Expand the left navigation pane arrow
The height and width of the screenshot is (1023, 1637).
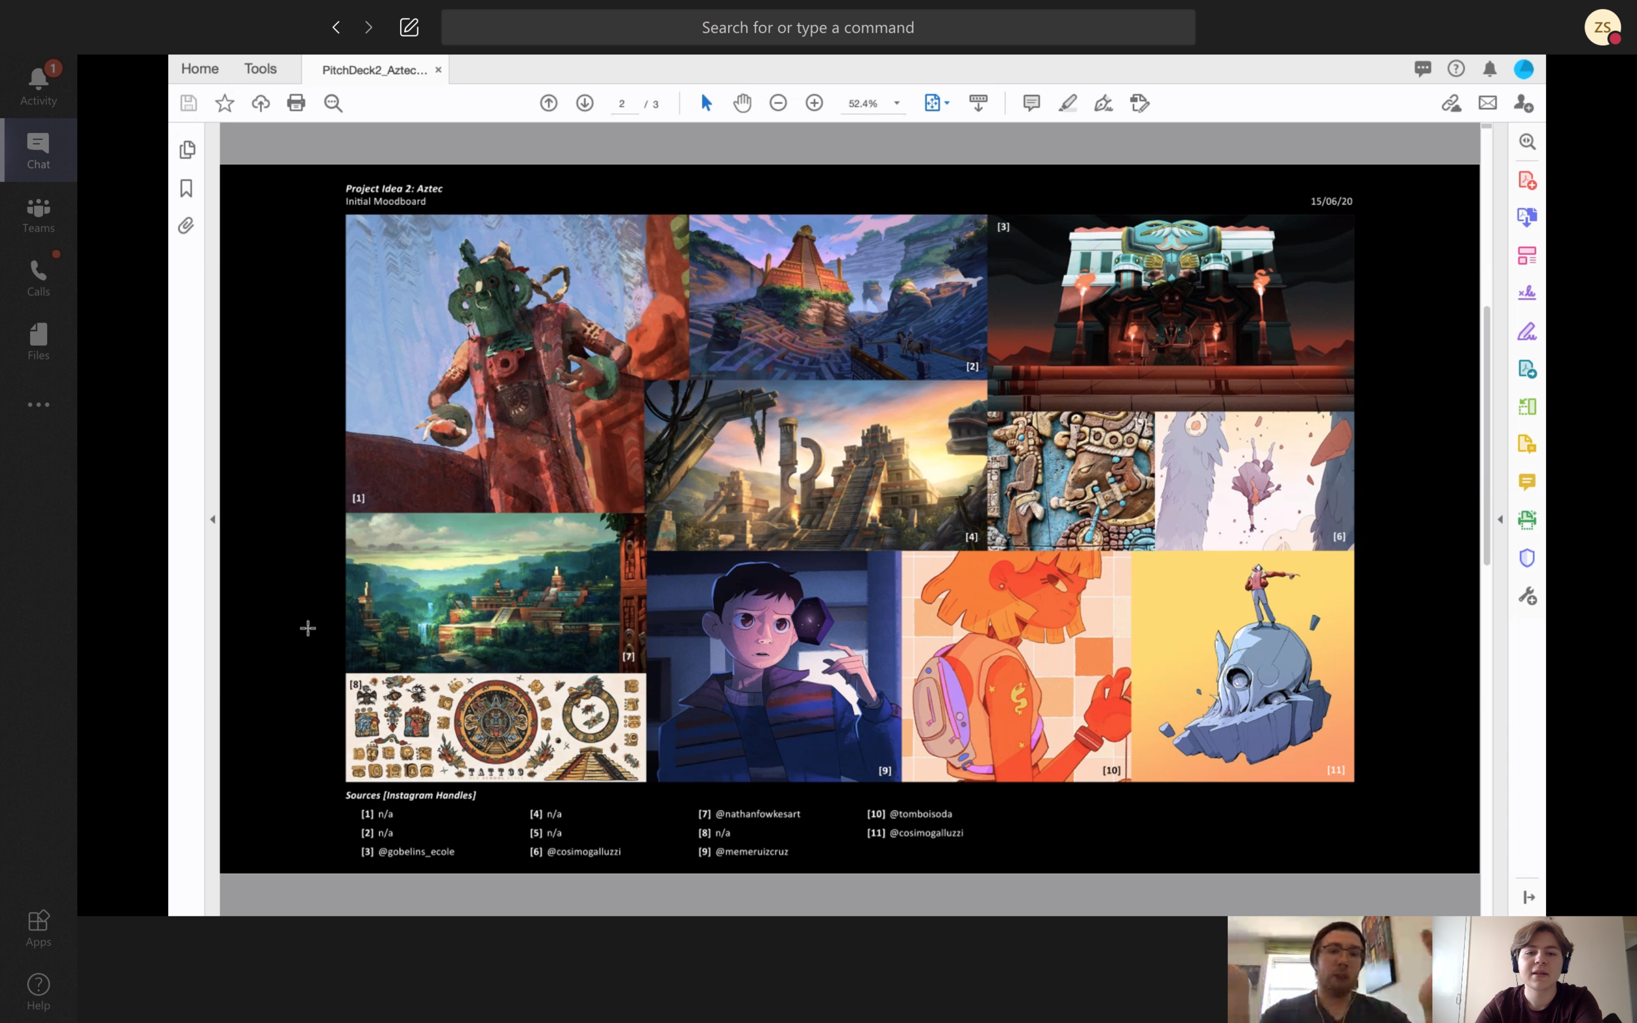point(213,520)
